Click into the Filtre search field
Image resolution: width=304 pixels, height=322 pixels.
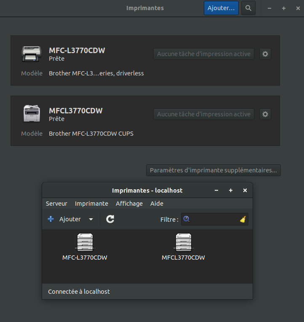pos(215,219)
